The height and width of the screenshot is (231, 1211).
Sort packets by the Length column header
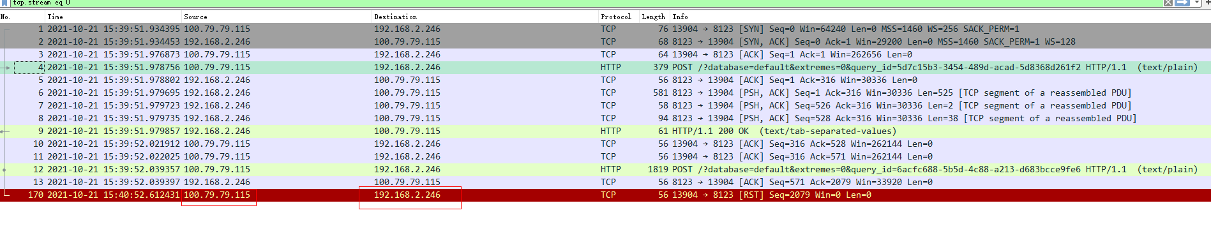653,17
